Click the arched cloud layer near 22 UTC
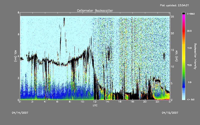Image resolution: width=200 pixels, height=125 pixels. click(157, 80)
